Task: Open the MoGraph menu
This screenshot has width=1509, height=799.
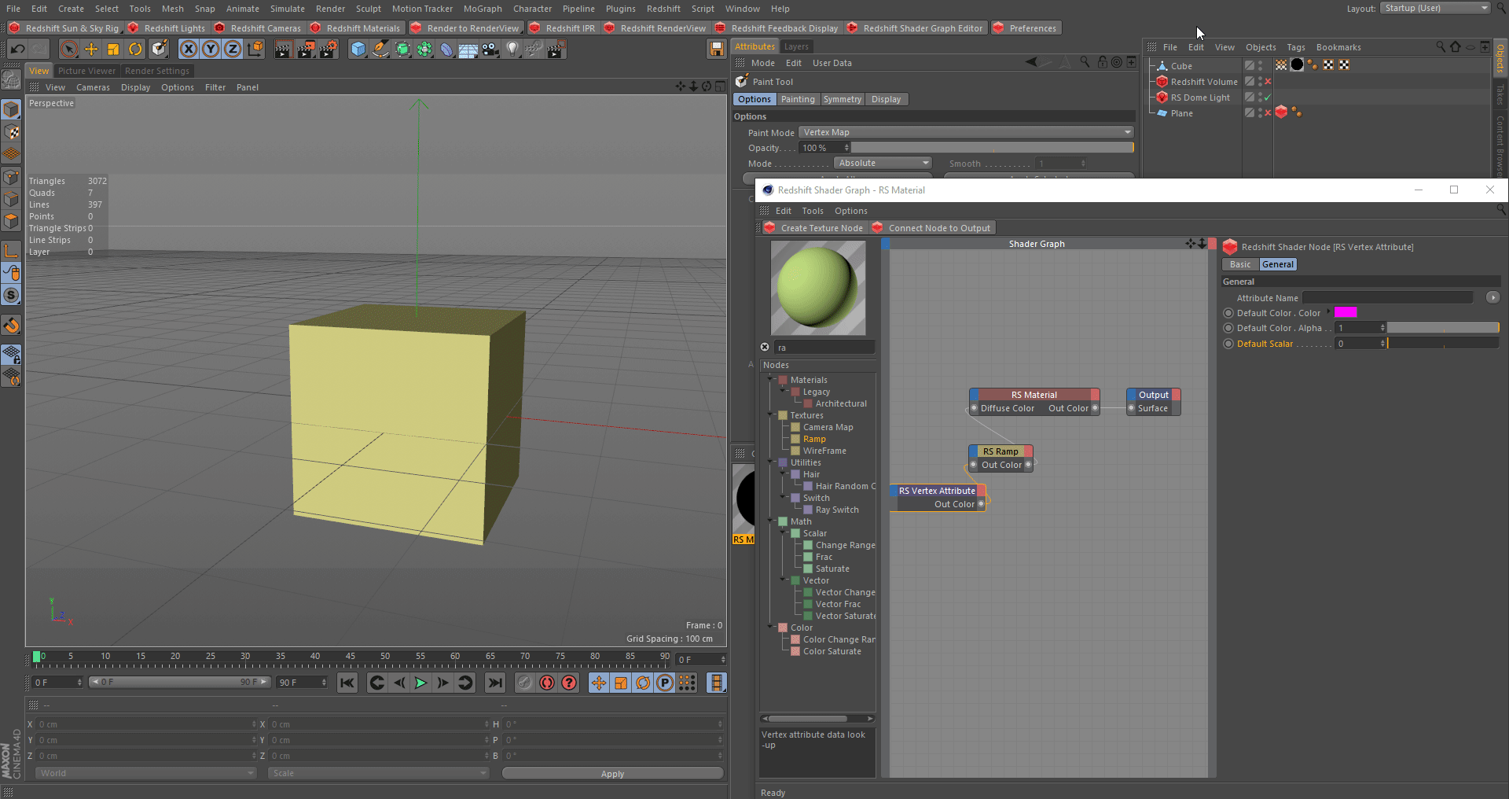Action: pos(482,9)
